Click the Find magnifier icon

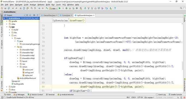pos(32,8)
